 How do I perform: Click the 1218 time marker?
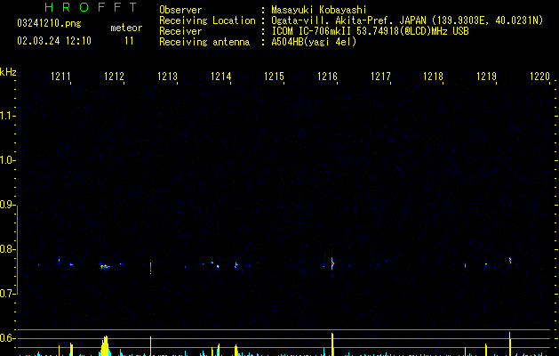[x=433, y=77]
